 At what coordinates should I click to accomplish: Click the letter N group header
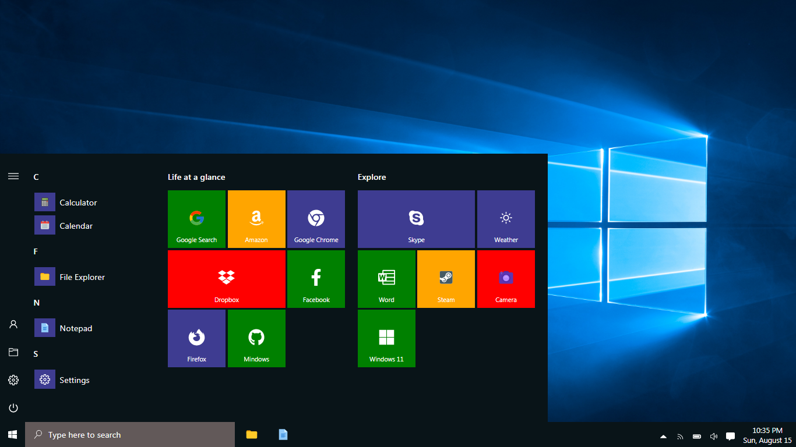36,303
